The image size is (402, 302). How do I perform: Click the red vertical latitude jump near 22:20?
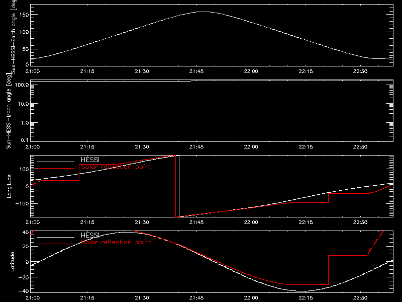pos(329,270)
